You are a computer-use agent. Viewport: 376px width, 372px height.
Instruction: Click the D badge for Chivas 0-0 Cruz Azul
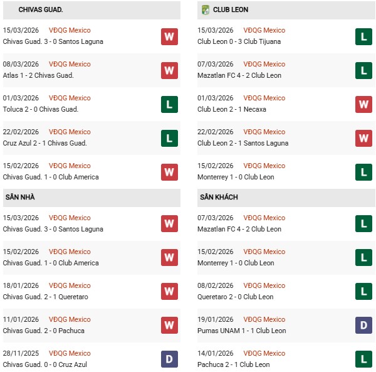169,359
